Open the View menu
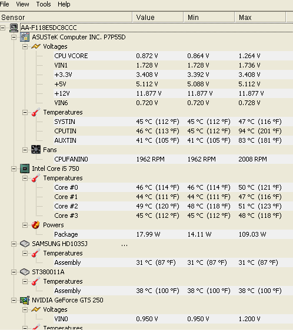The image size is (293, 330). click(x=22, y=4)
